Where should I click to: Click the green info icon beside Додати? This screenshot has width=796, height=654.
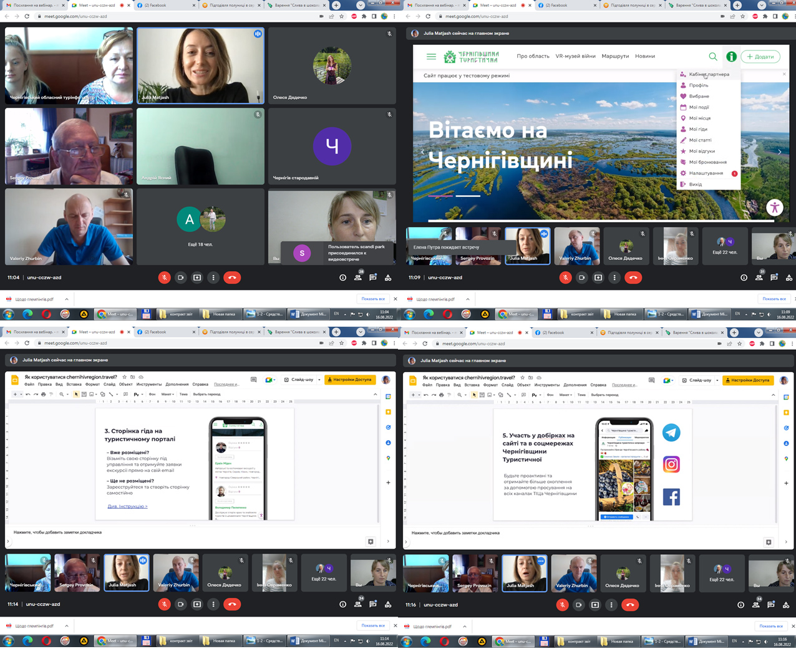[x=731, y=57]
